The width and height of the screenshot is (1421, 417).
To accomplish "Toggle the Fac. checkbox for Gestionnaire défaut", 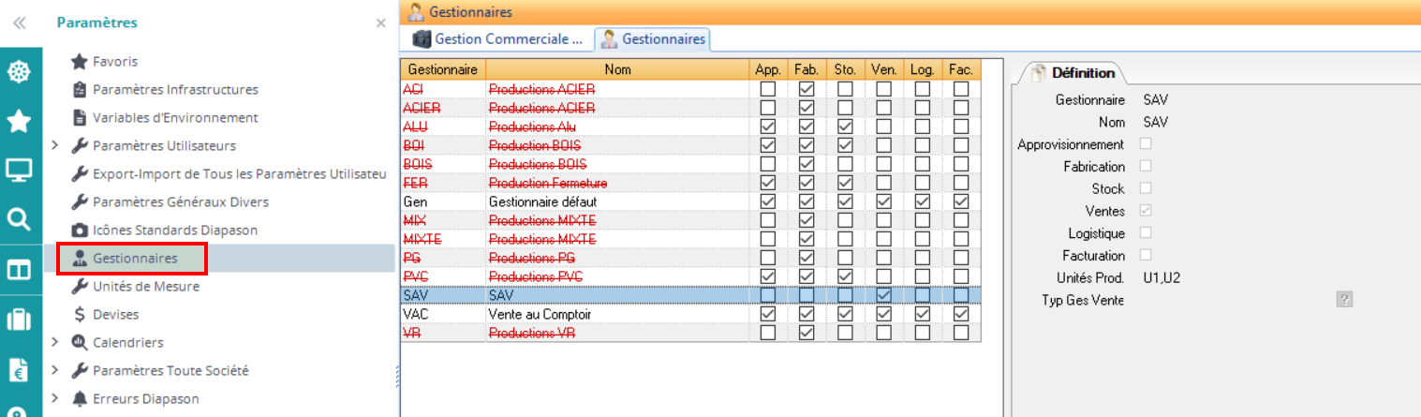I will point(960,201).
